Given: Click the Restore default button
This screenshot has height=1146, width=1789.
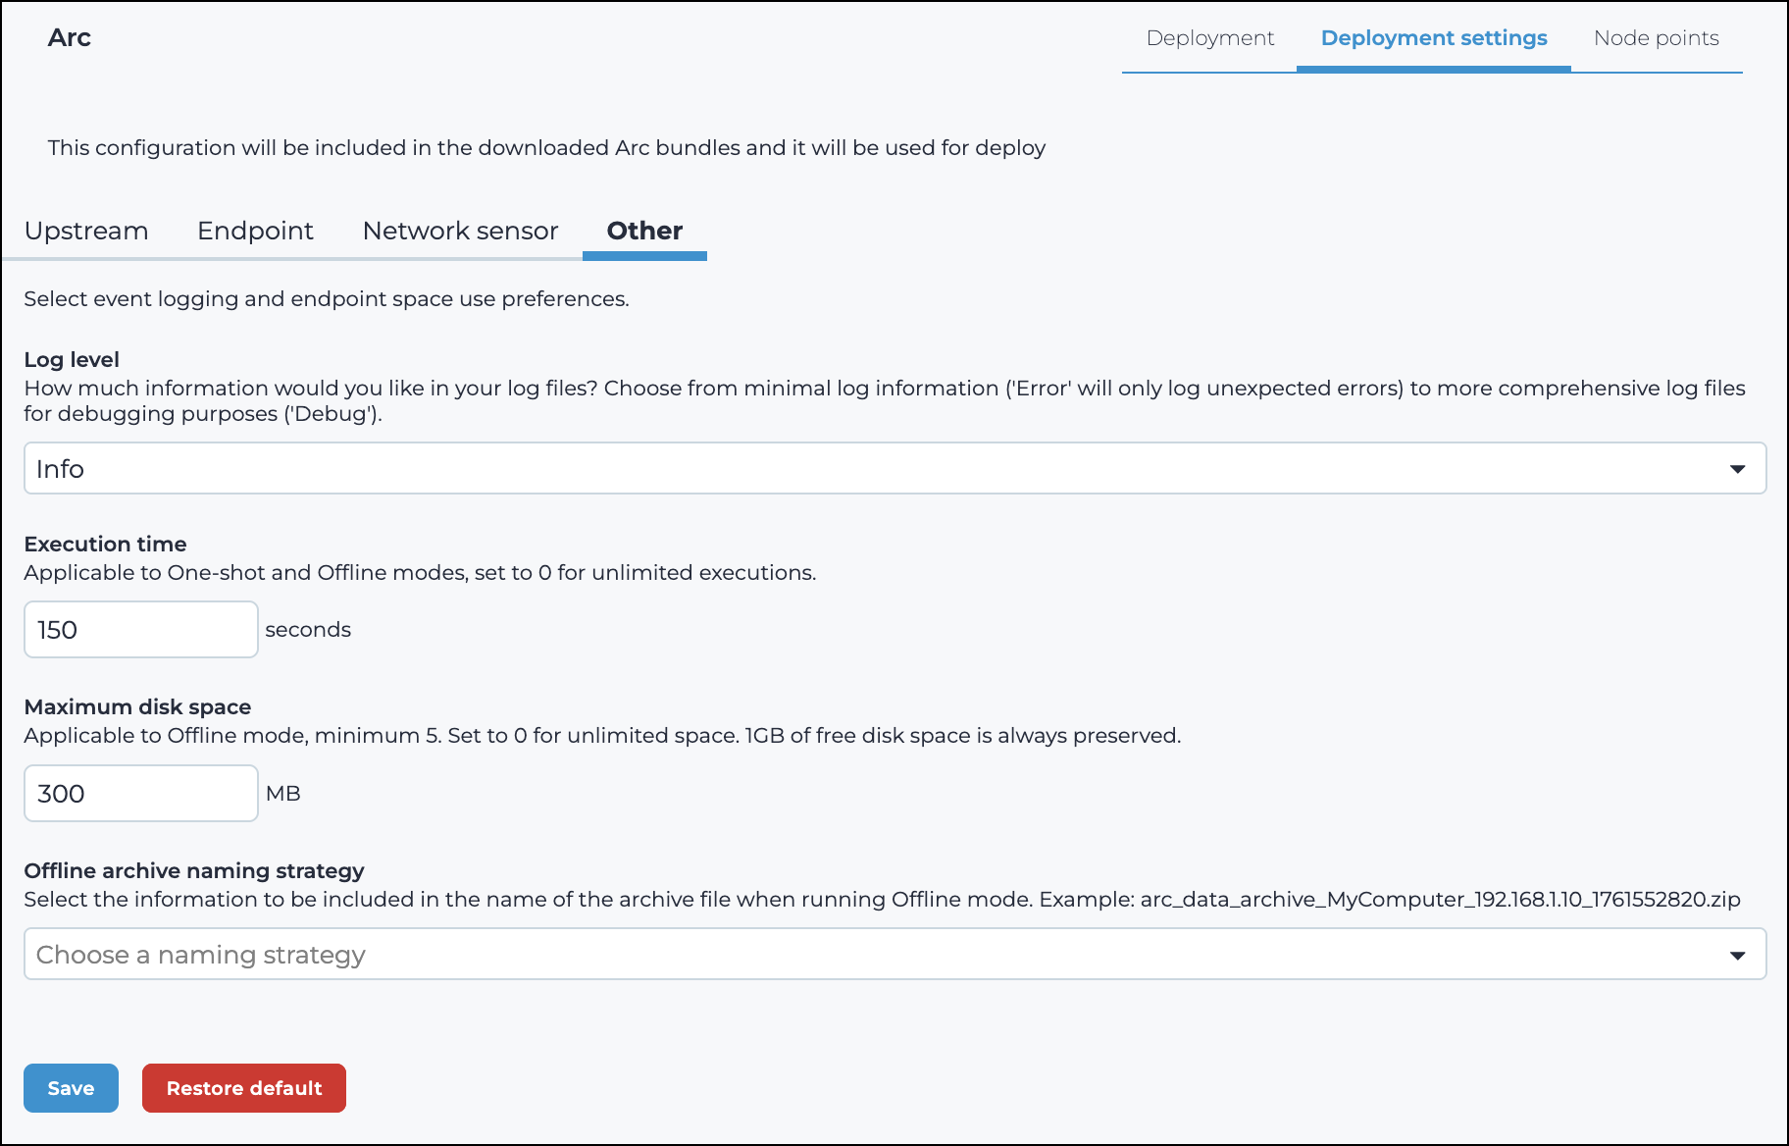Looking at the screenshot, I should [244, 1088].
